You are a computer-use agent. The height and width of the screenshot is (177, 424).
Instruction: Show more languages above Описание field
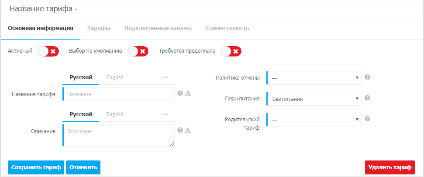[165, 114]
